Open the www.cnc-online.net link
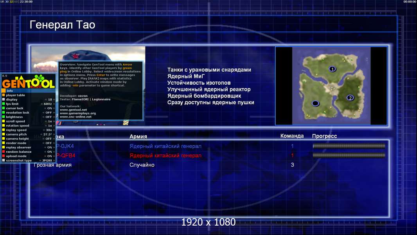 [x=75, y=117]
